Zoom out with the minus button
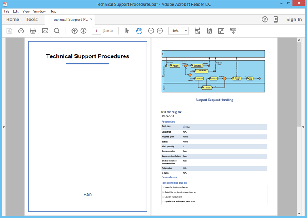The image size is (307, 218). [x=151, y=31]
